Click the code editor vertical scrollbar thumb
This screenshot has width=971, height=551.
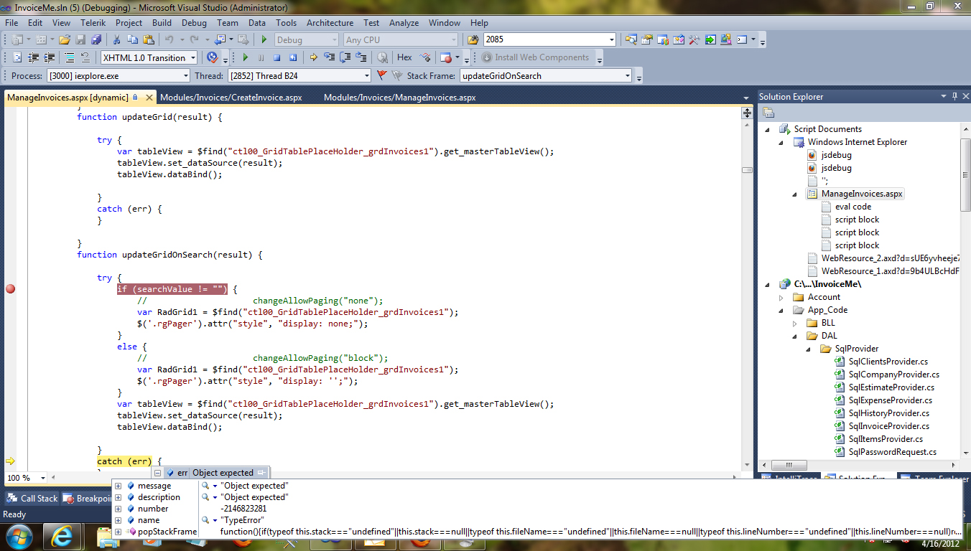[x=747, y=170]
